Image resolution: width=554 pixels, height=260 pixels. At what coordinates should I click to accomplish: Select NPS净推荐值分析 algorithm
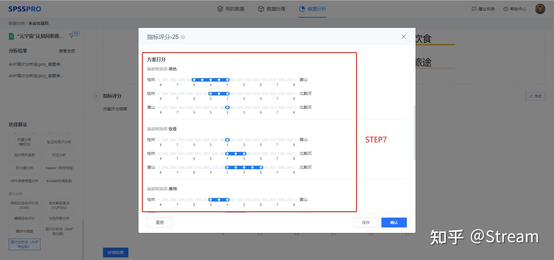click(25, 181)
